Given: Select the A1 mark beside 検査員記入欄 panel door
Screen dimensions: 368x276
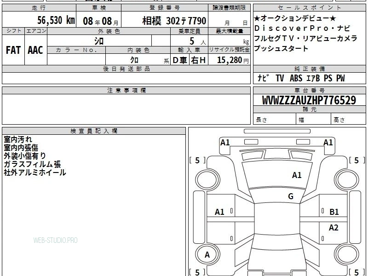Looking at the screenshot, I should 219,212.
